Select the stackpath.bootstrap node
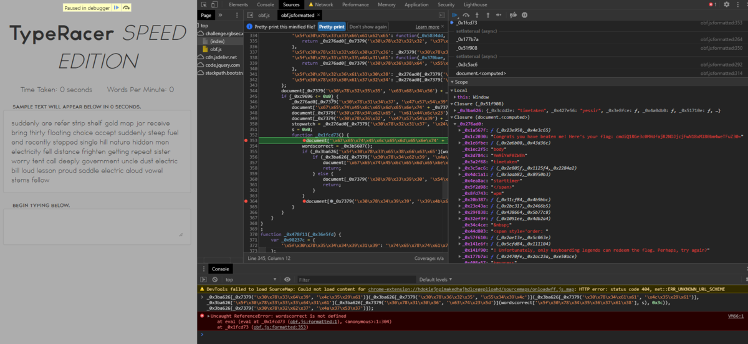 click(221, 73)
